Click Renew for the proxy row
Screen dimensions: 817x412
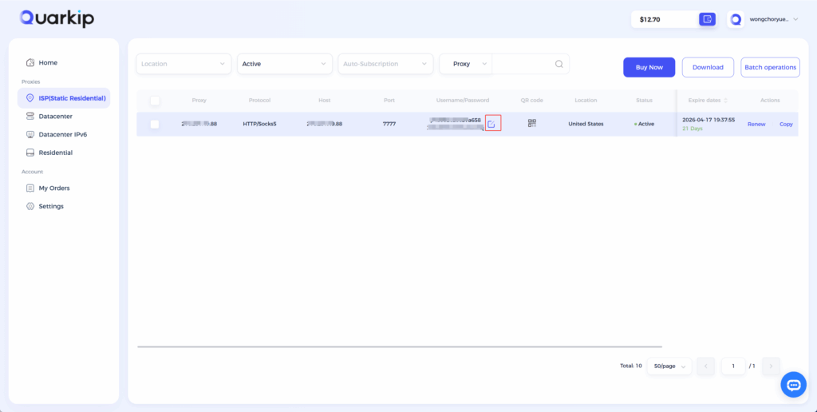[756, 125]
